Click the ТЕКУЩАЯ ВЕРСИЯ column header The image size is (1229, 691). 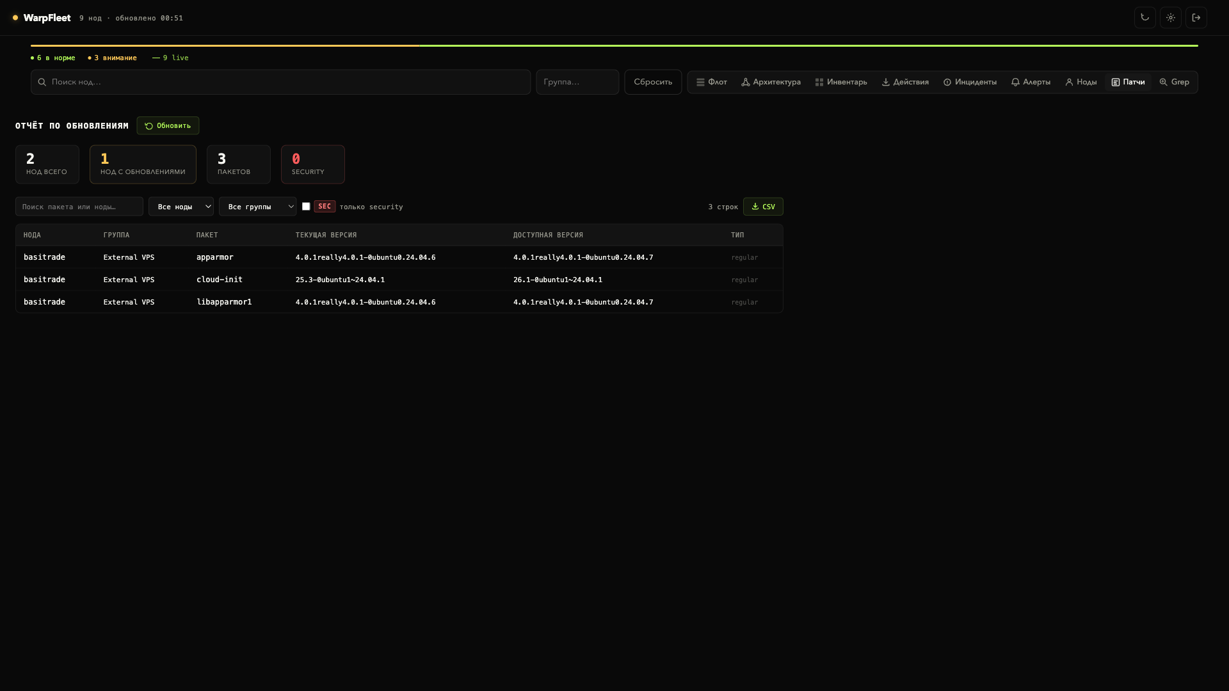coord(326,235)
